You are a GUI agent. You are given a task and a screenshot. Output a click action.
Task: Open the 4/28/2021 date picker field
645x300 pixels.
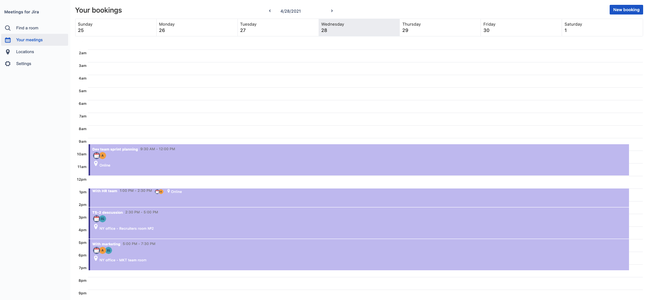(291, 11)
